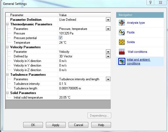This screenshot has height=132, width=168.
Task: Select the Defined by row label
Action: (x=21, y=56)
